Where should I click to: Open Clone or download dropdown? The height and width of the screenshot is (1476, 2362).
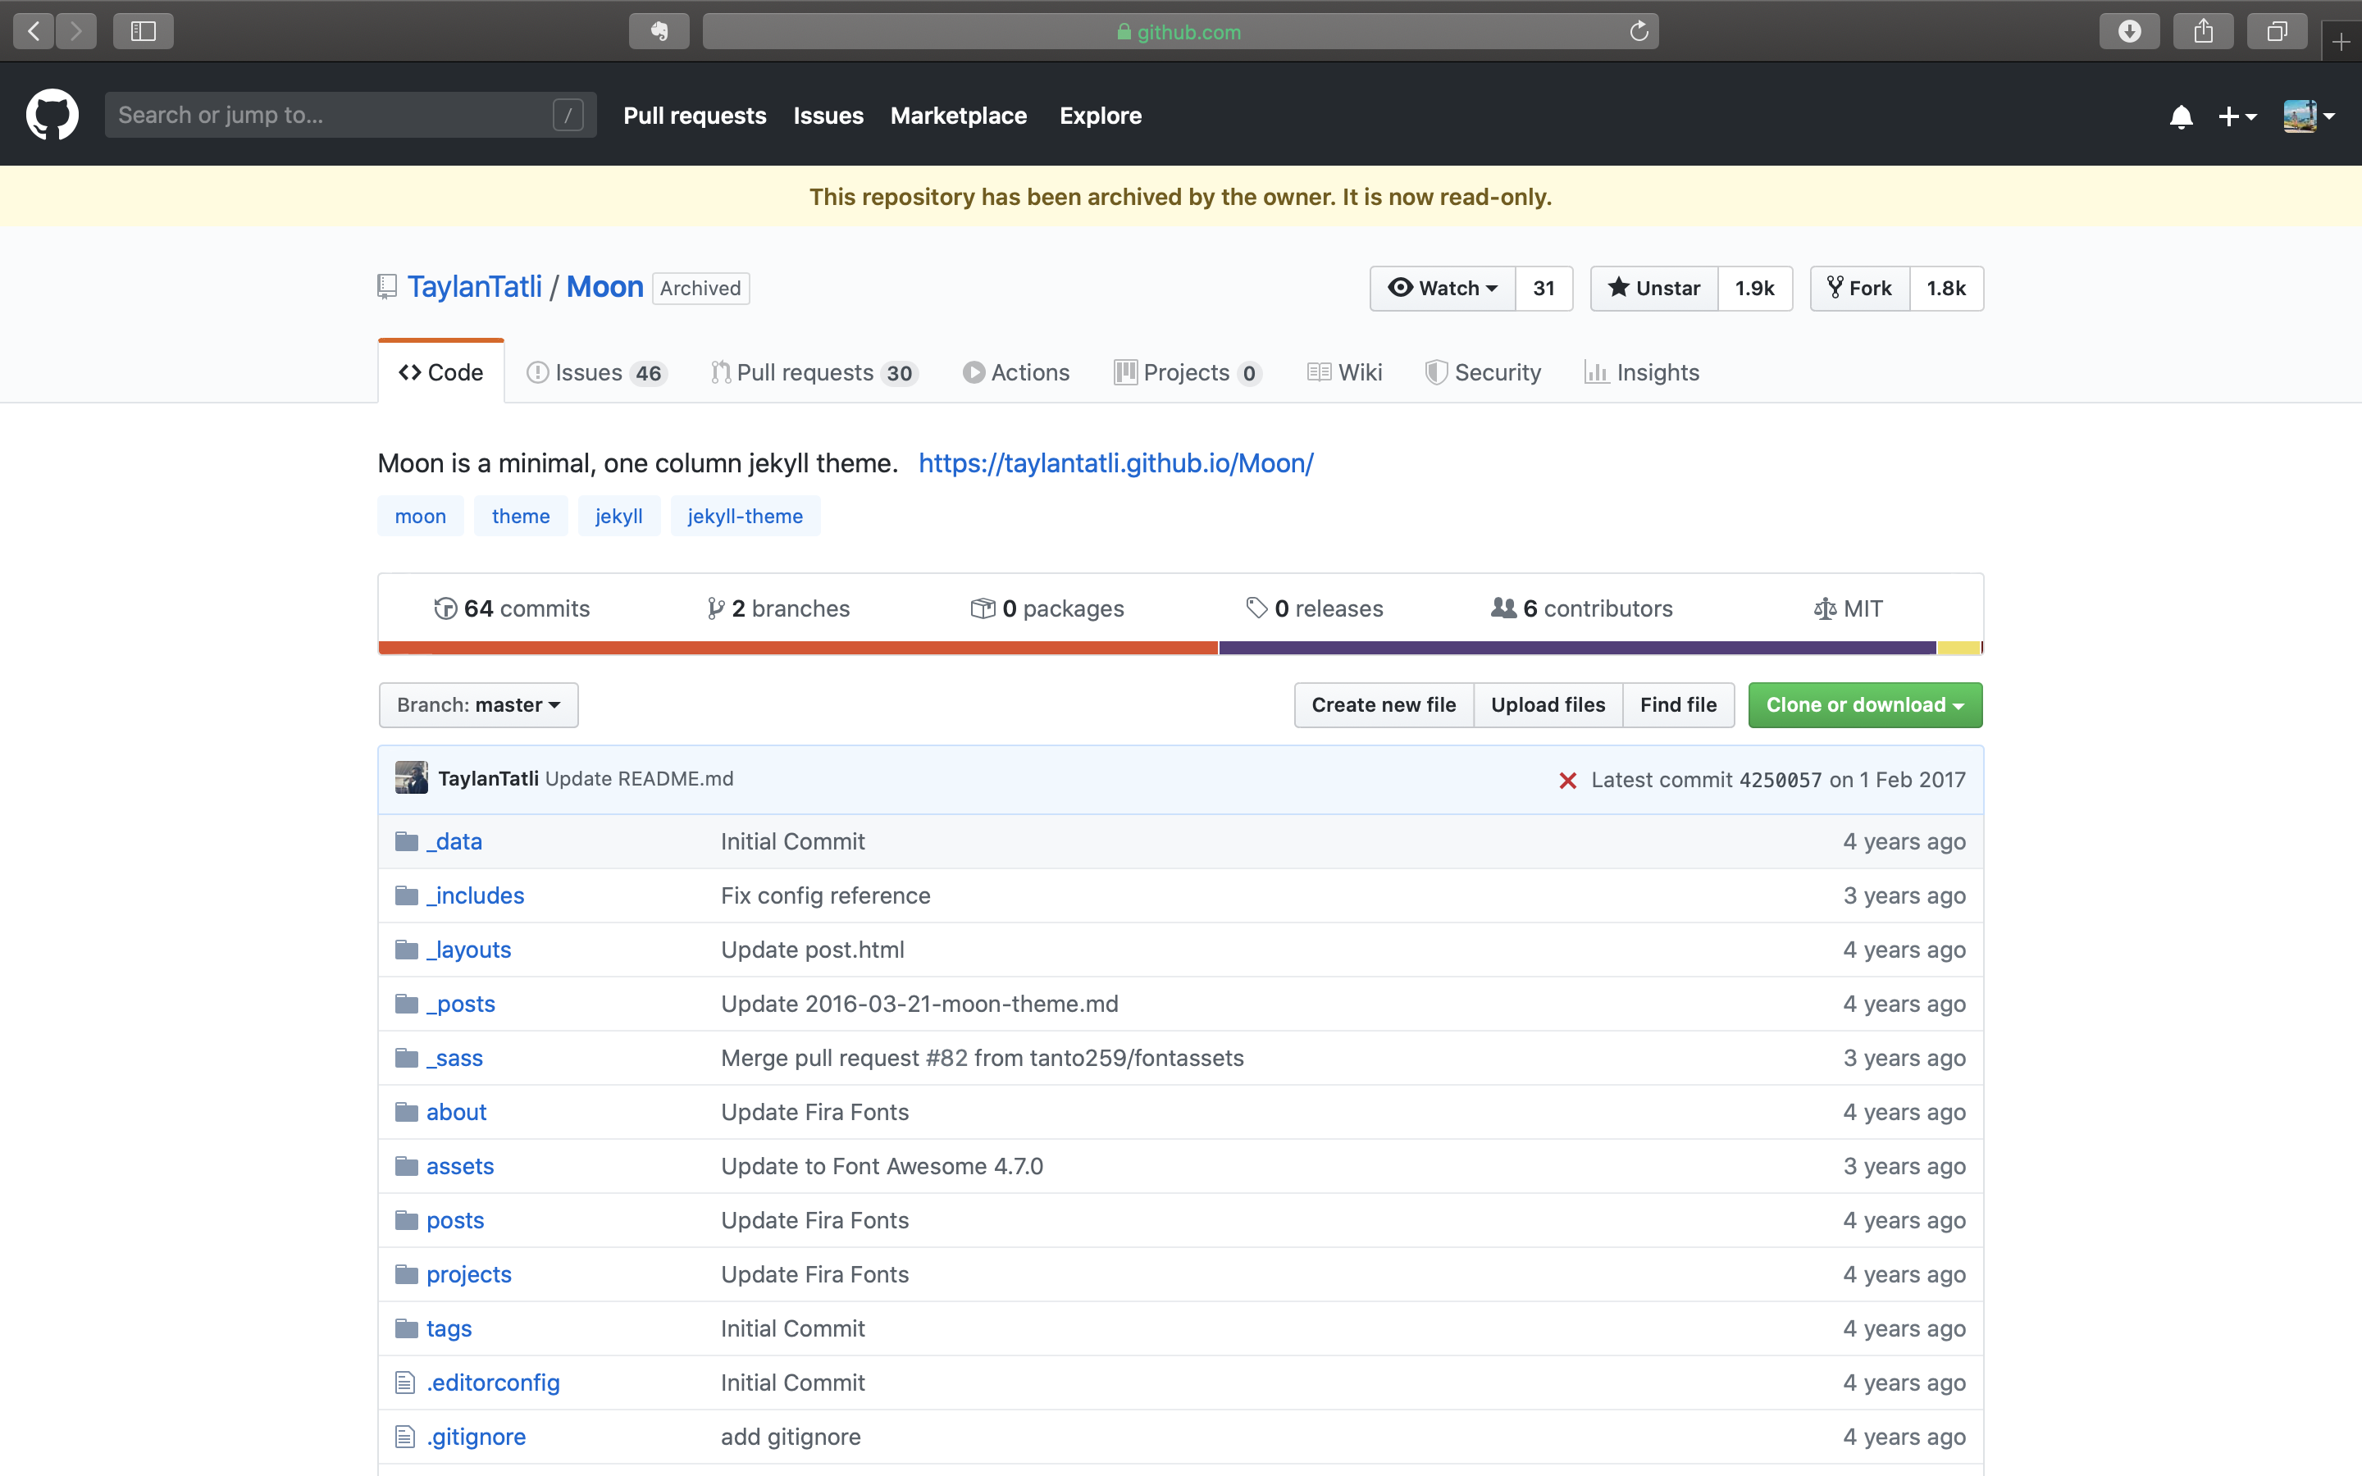click(x=1864, y=705)
